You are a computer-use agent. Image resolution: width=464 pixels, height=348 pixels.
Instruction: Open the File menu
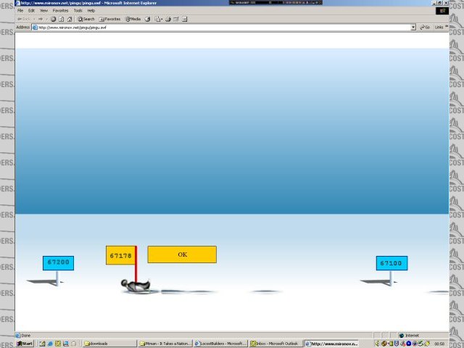[20, 11]
